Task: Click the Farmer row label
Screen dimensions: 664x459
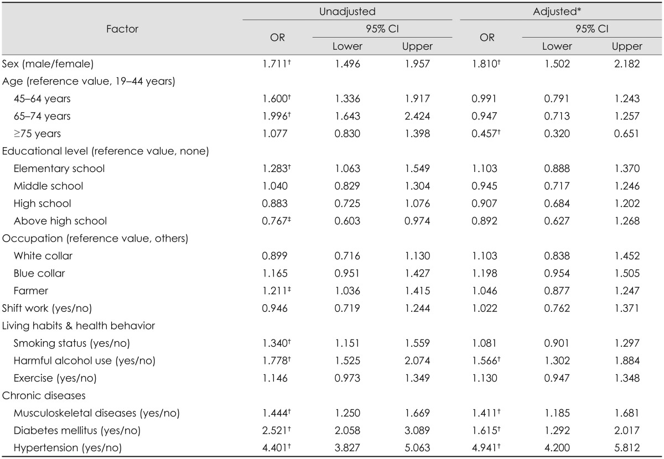Action: tap(31, 290)
